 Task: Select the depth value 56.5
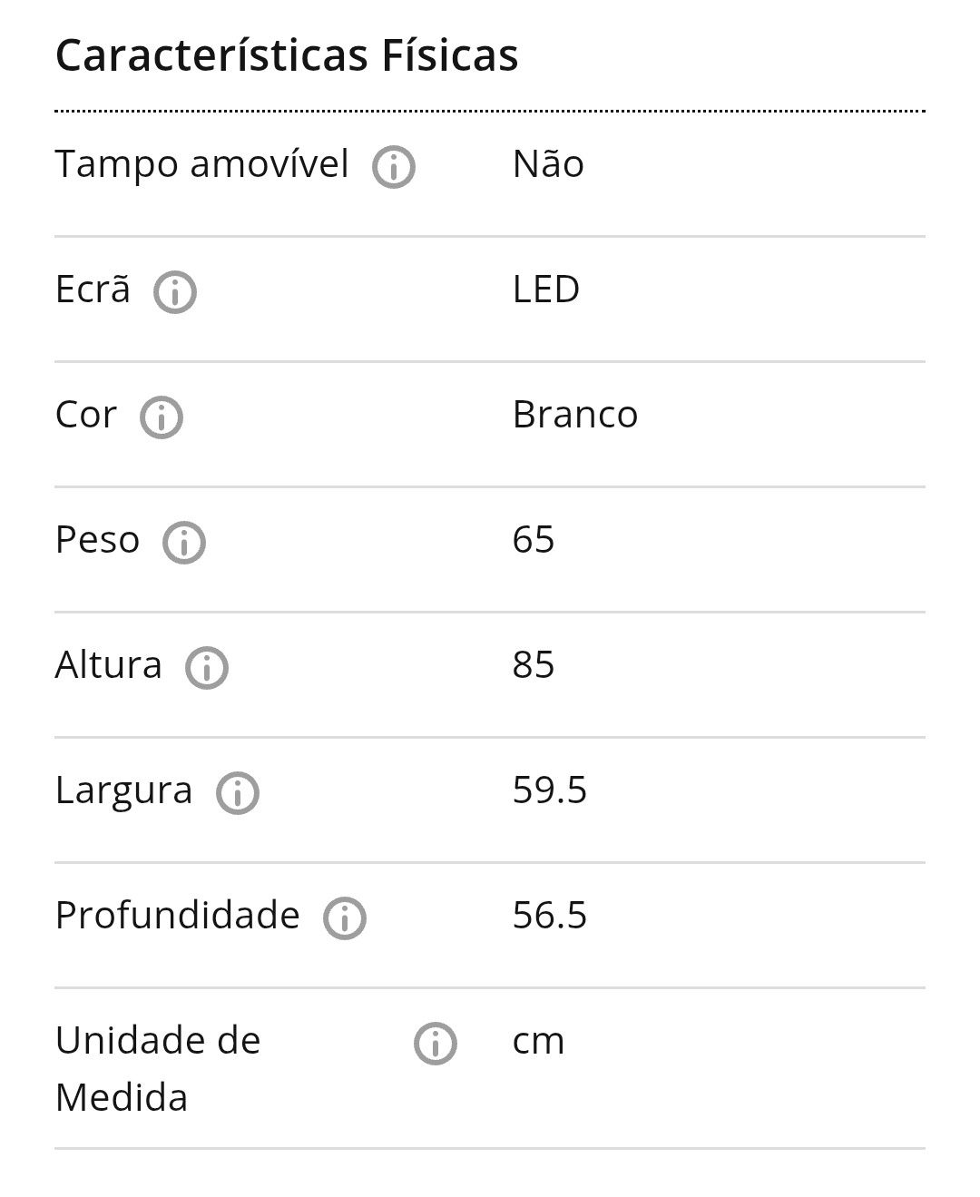click(x=550, y=916)
